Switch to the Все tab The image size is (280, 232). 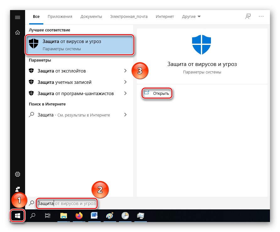tap(36, 17)
